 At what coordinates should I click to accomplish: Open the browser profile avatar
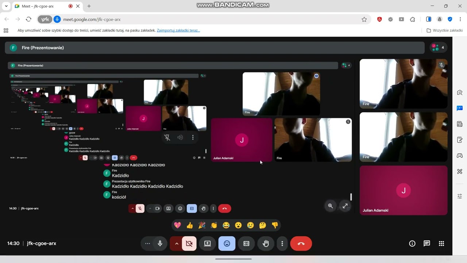click(440, 19)
